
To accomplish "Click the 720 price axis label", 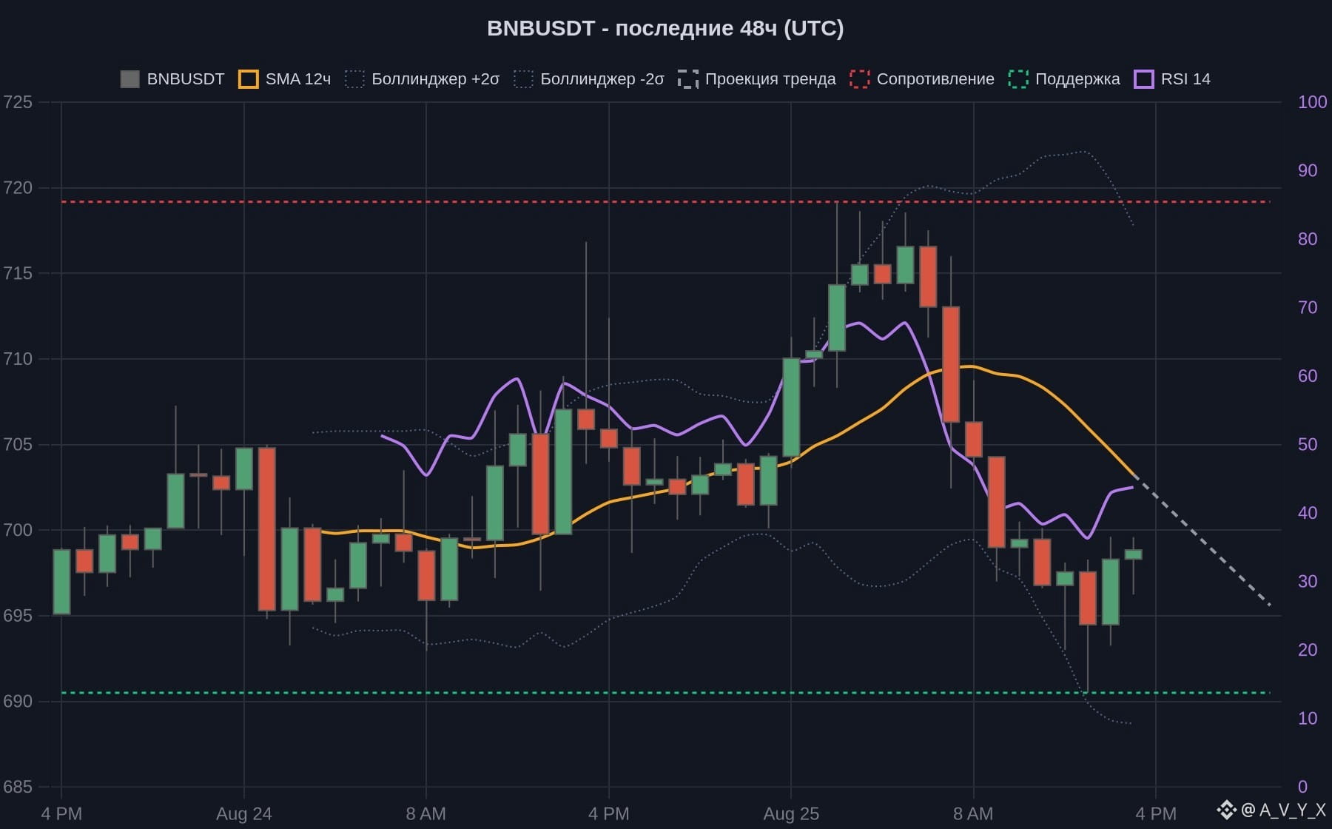I will coord(18,188).
